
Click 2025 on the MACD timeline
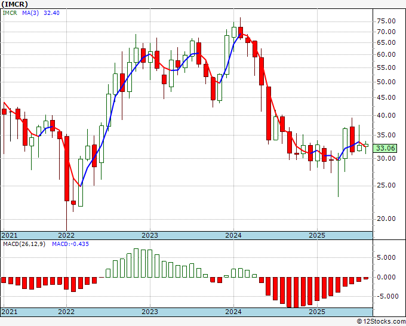point(317,312)
